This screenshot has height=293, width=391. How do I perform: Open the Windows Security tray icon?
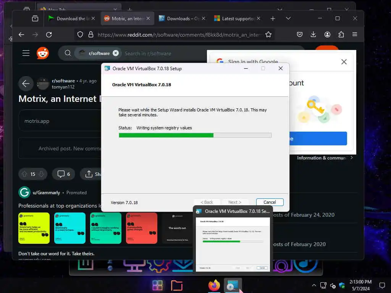(342, 285)
